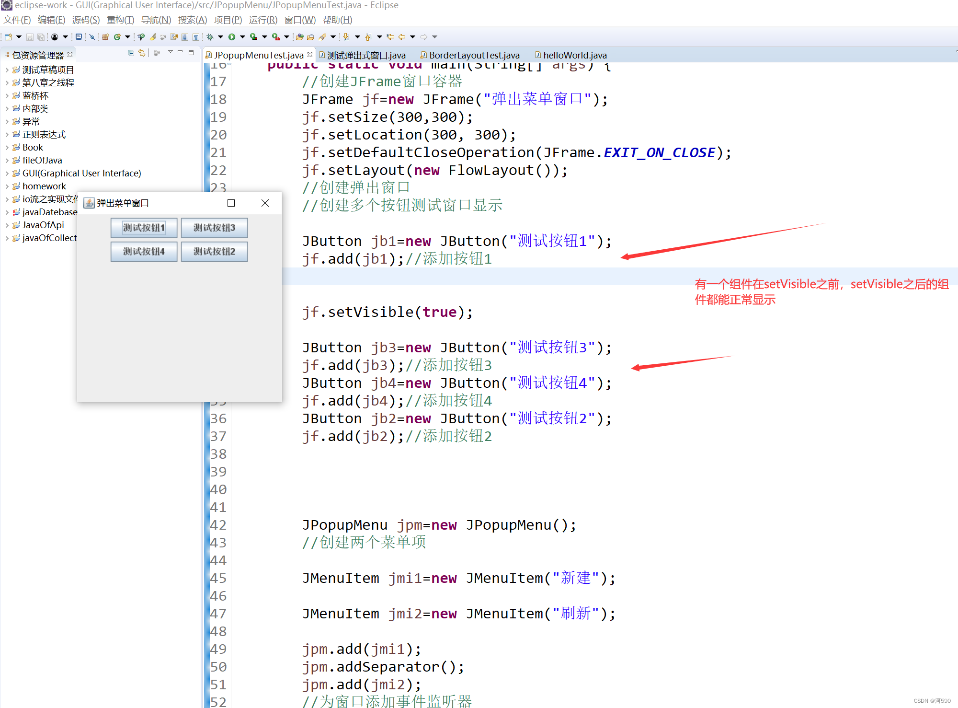Expand the GUI(Graphical User Interface) project
Screen dimensions: 958x708
point(7,174)
